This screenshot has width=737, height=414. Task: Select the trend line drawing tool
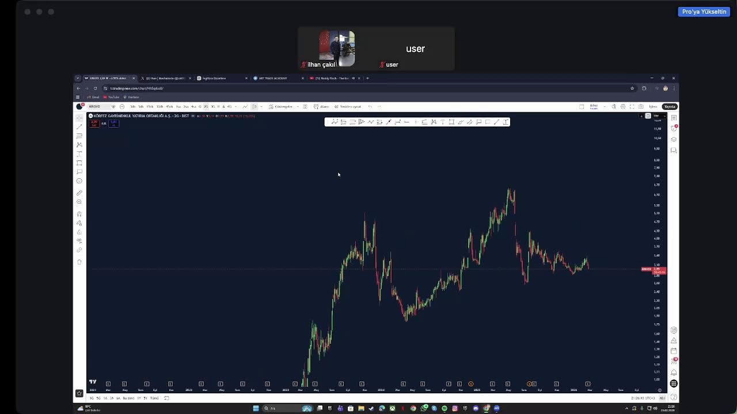coord(79,126)
